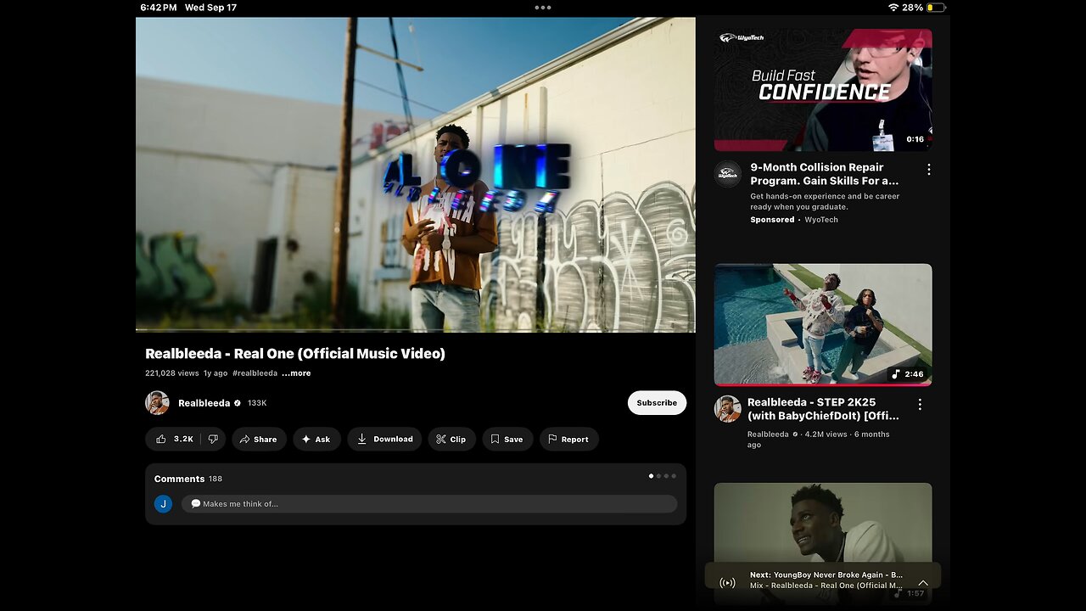Open WyoTech Build Fast Confidence ad thumbnail
Image resolution: width=1086 pixels, height=611 pixels.
(823, 90)
